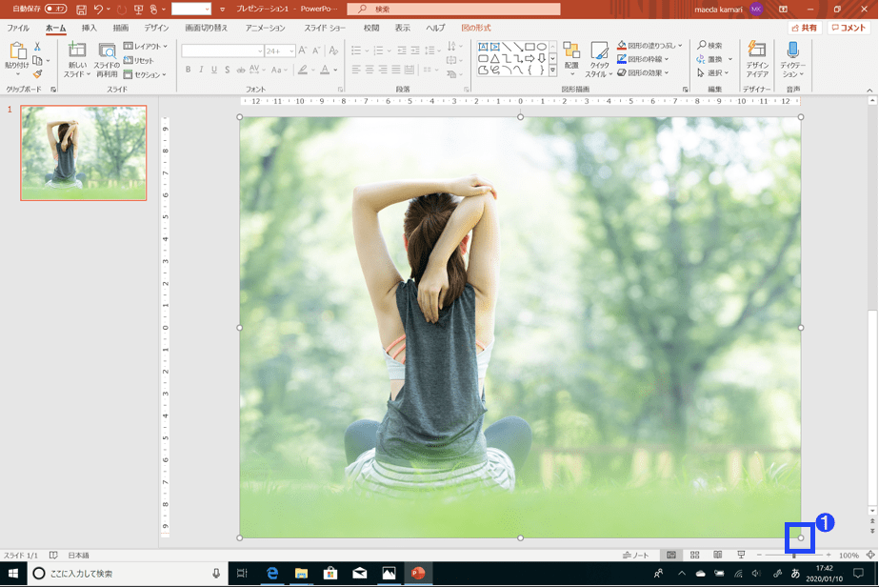Select the triangle shape in gallery
The image size is (879, 587).
pos(494,58)
